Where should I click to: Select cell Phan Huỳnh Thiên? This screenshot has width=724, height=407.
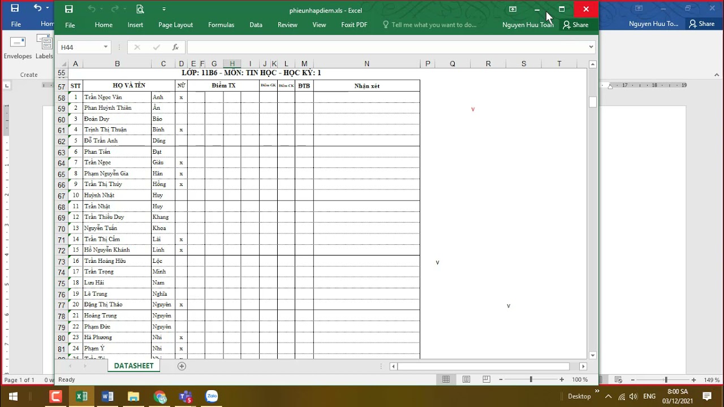pos(117,108)
